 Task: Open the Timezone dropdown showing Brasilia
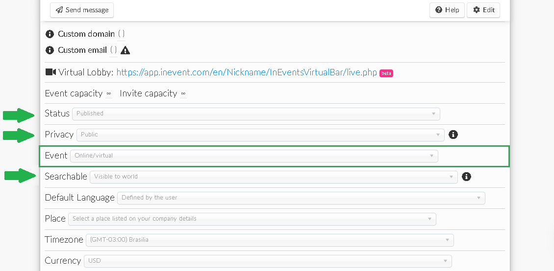pos(270,240)
